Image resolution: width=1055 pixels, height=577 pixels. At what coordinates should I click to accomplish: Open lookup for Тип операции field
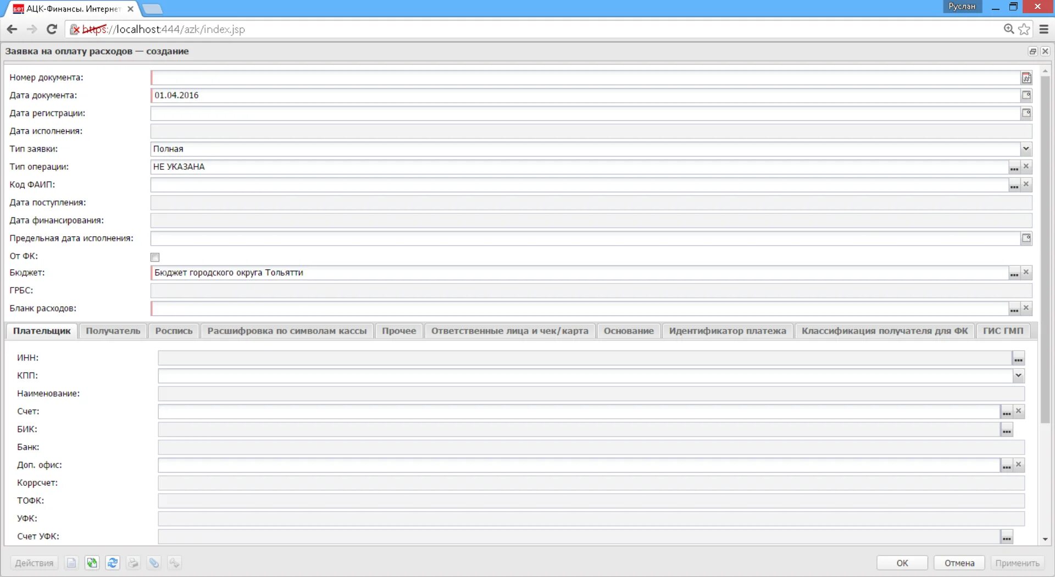coord(1014,167)
